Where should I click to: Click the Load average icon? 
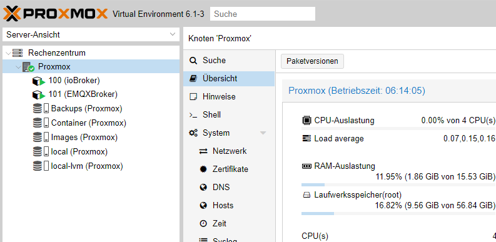point(306,139)
